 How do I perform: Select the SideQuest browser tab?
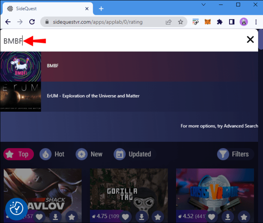click(47, 8)
